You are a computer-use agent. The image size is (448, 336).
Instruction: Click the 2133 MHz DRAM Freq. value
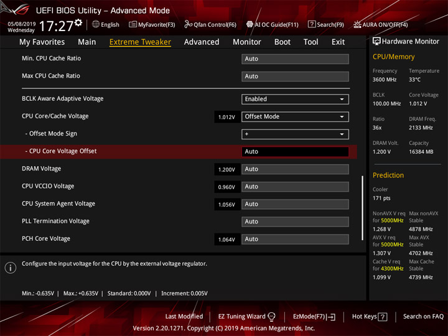coord(421,128)
